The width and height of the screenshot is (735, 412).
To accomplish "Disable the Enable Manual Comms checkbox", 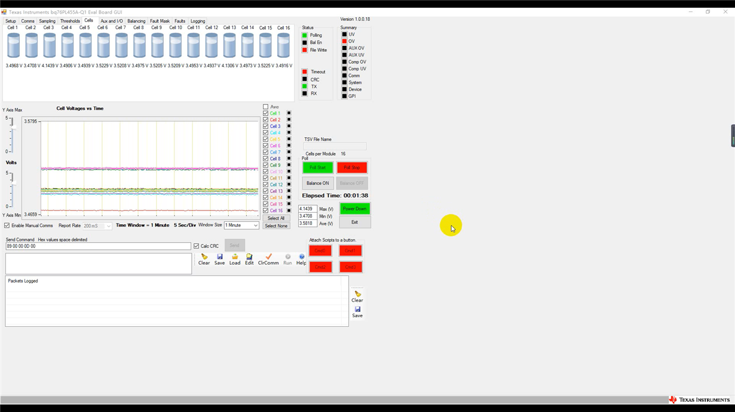I will (x=7, y=225).
